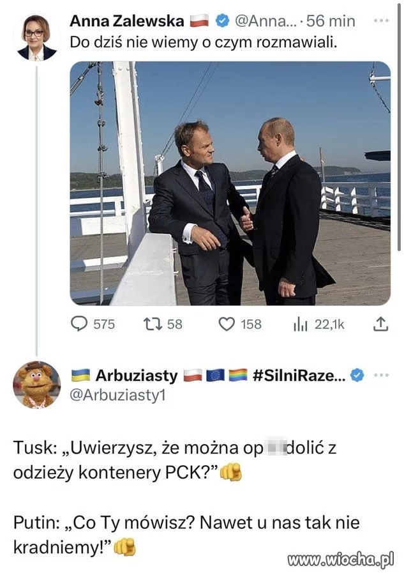Viewport: 404px width, 575px height.
Task: Click Arbuziasty's verified checkmark badge
Action: [357, 375]
